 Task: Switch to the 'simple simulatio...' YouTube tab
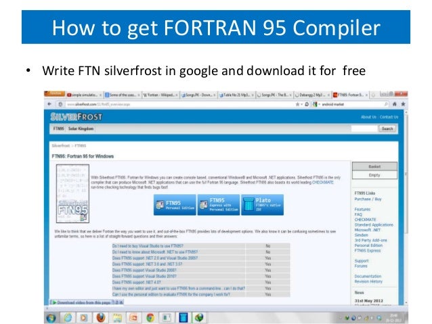click(x=85, y=95)
